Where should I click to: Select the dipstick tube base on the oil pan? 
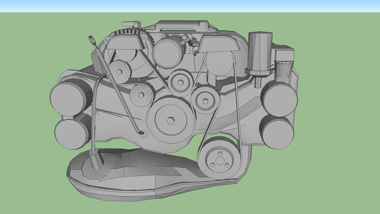pos(94,159)
